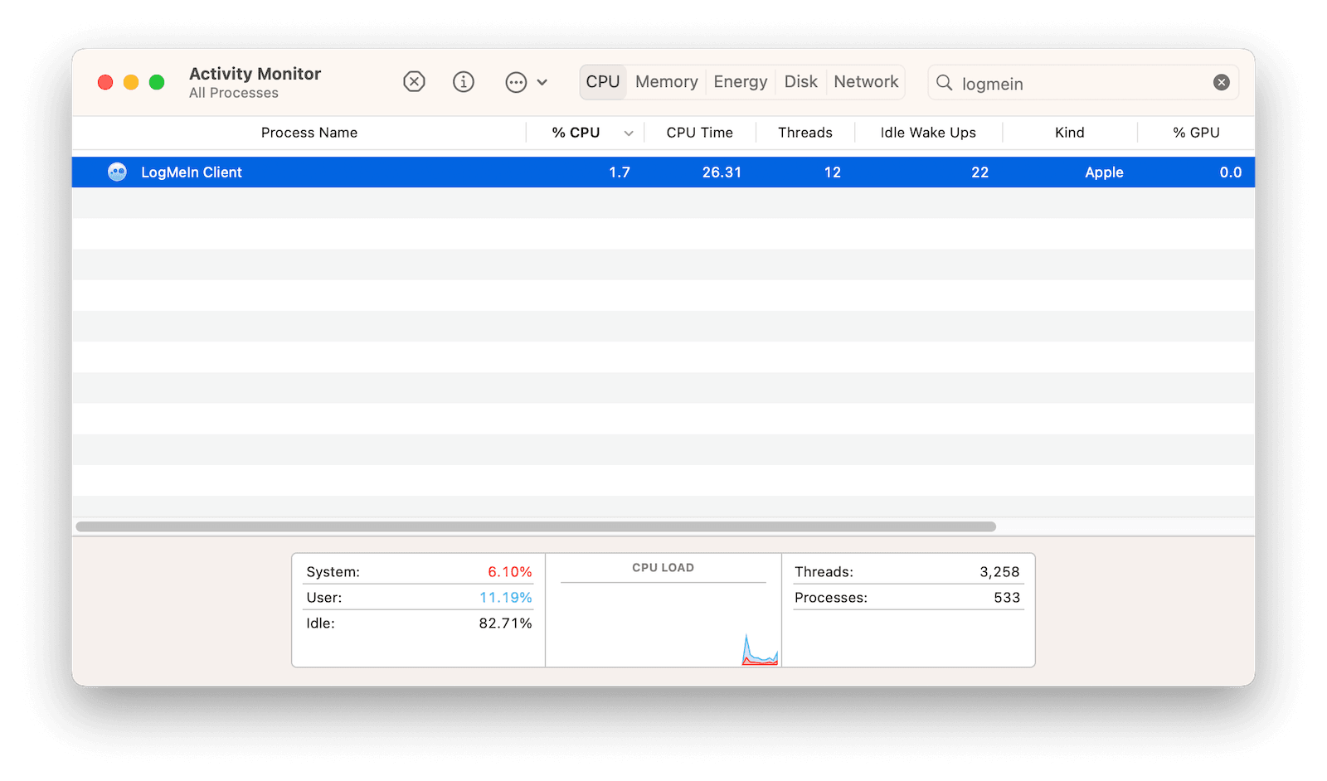Toggle the % CPU sort direction arrow
Screen dimensions: 1327x781
629,133
